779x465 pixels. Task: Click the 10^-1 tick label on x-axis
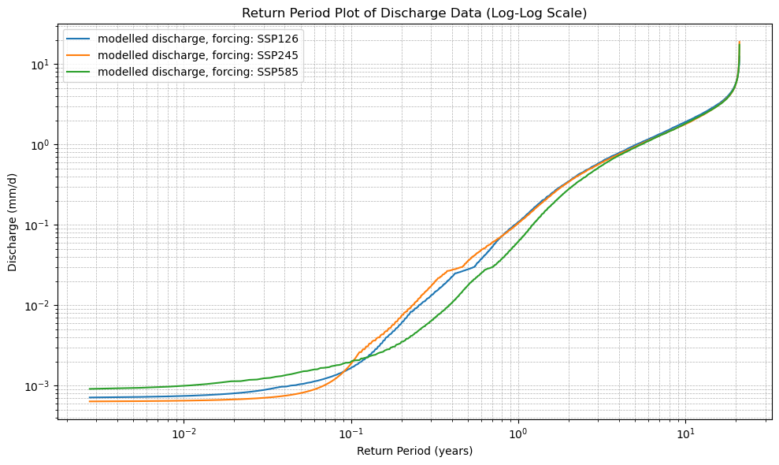(351, 433)
